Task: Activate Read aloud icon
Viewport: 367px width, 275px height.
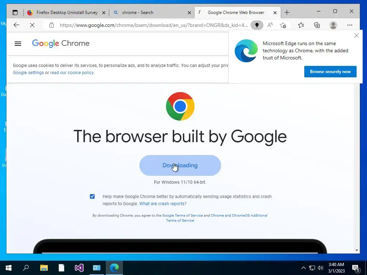Action: click(270, 25)
